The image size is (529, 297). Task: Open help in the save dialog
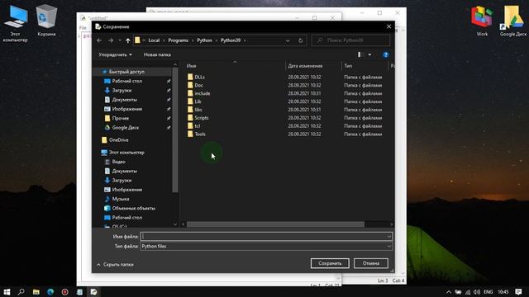pos(386,54)
